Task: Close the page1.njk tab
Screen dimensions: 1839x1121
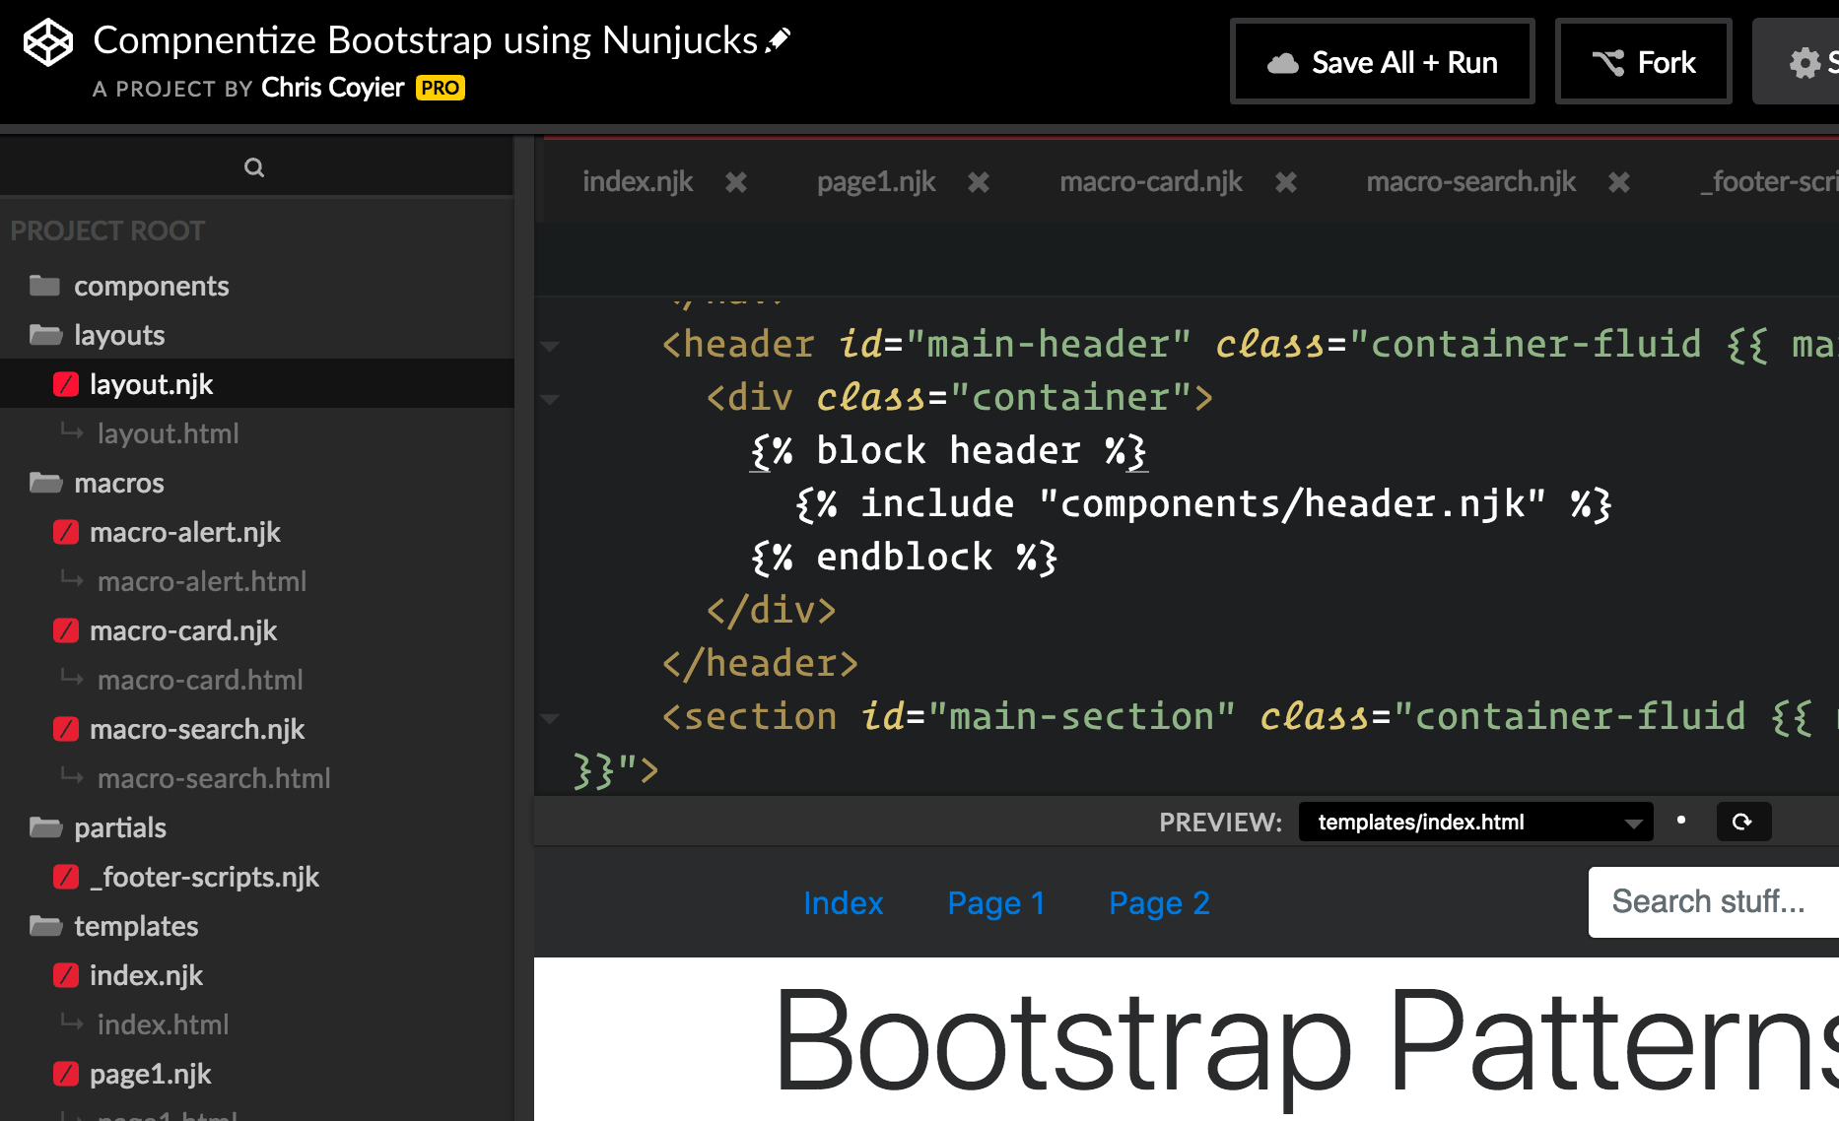Action: [x=979, y=182]
